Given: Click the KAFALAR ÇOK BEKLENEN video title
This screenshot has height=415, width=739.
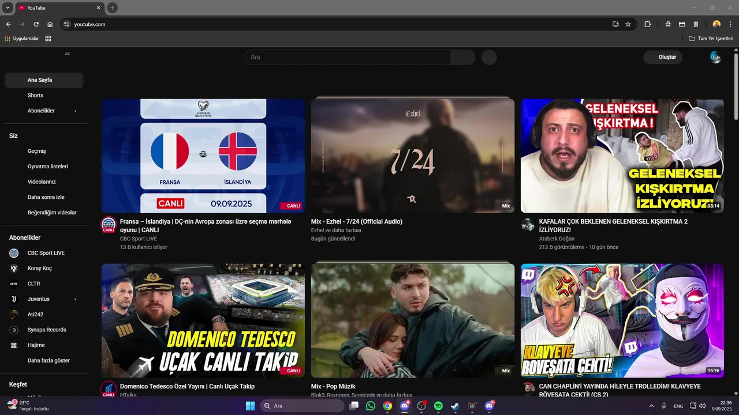Looking at the screenshot, I should click(x=613, y=225).
